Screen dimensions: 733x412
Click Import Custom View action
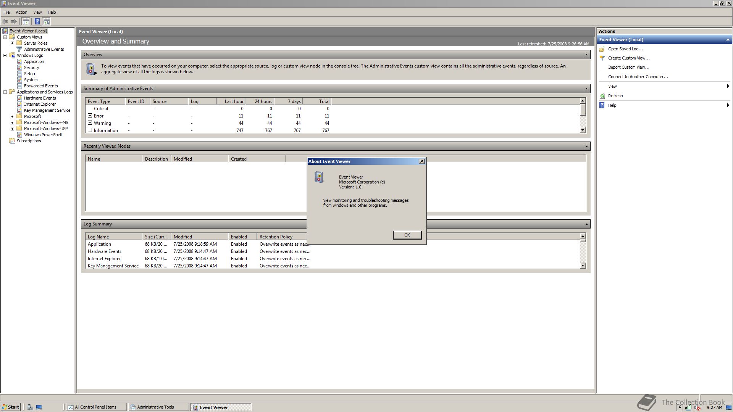(628, 68)
